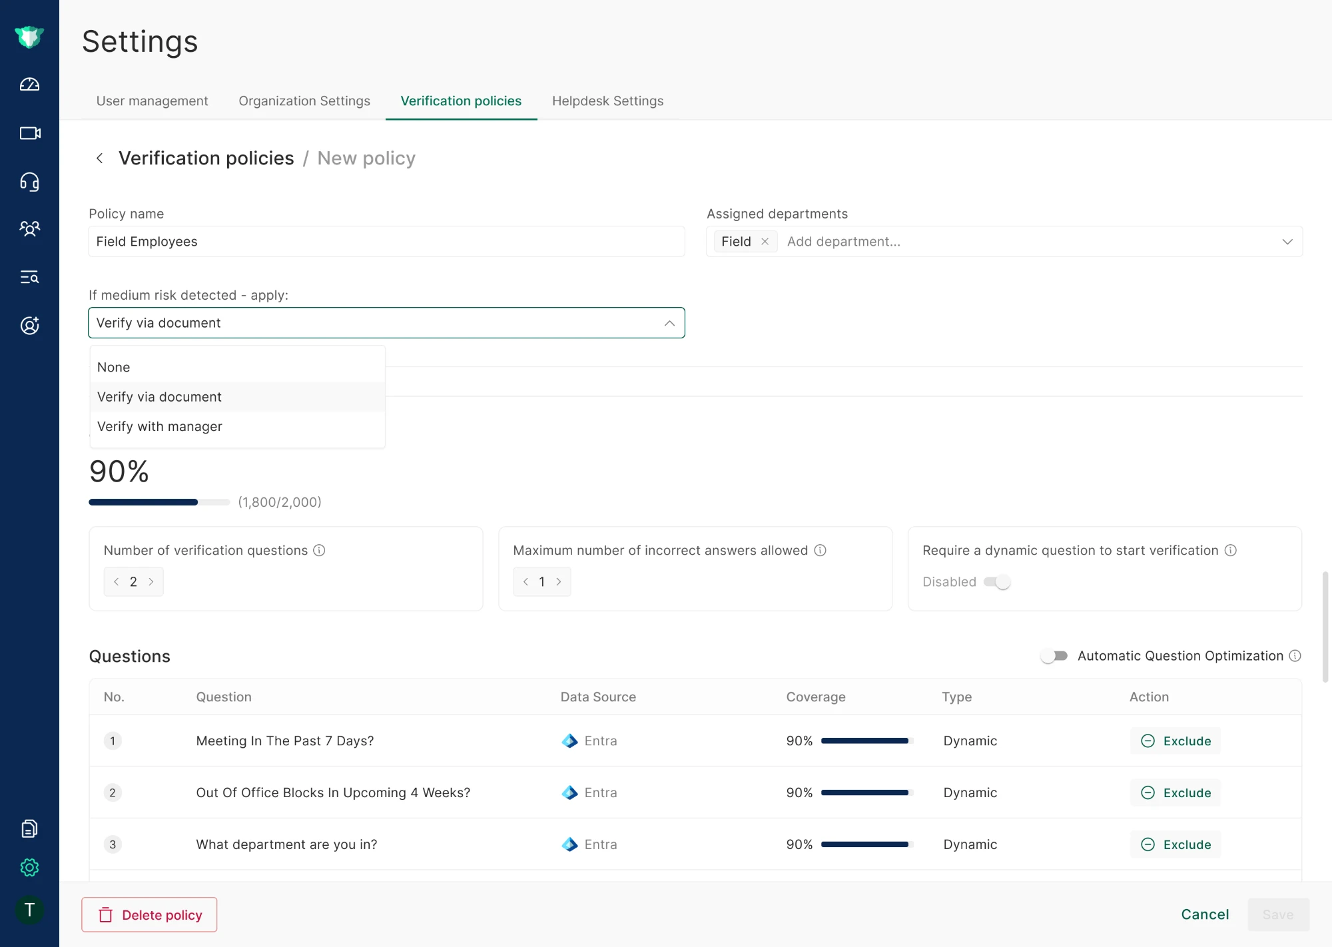The width and height of the screenshot is (1332, 947).
Task: Switch to User management tab
Action: (152, 101)
